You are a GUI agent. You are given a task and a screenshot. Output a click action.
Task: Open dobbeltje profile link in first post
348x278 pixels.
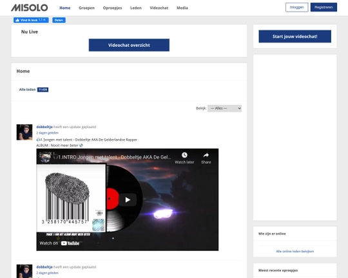[x=44, y=127]
